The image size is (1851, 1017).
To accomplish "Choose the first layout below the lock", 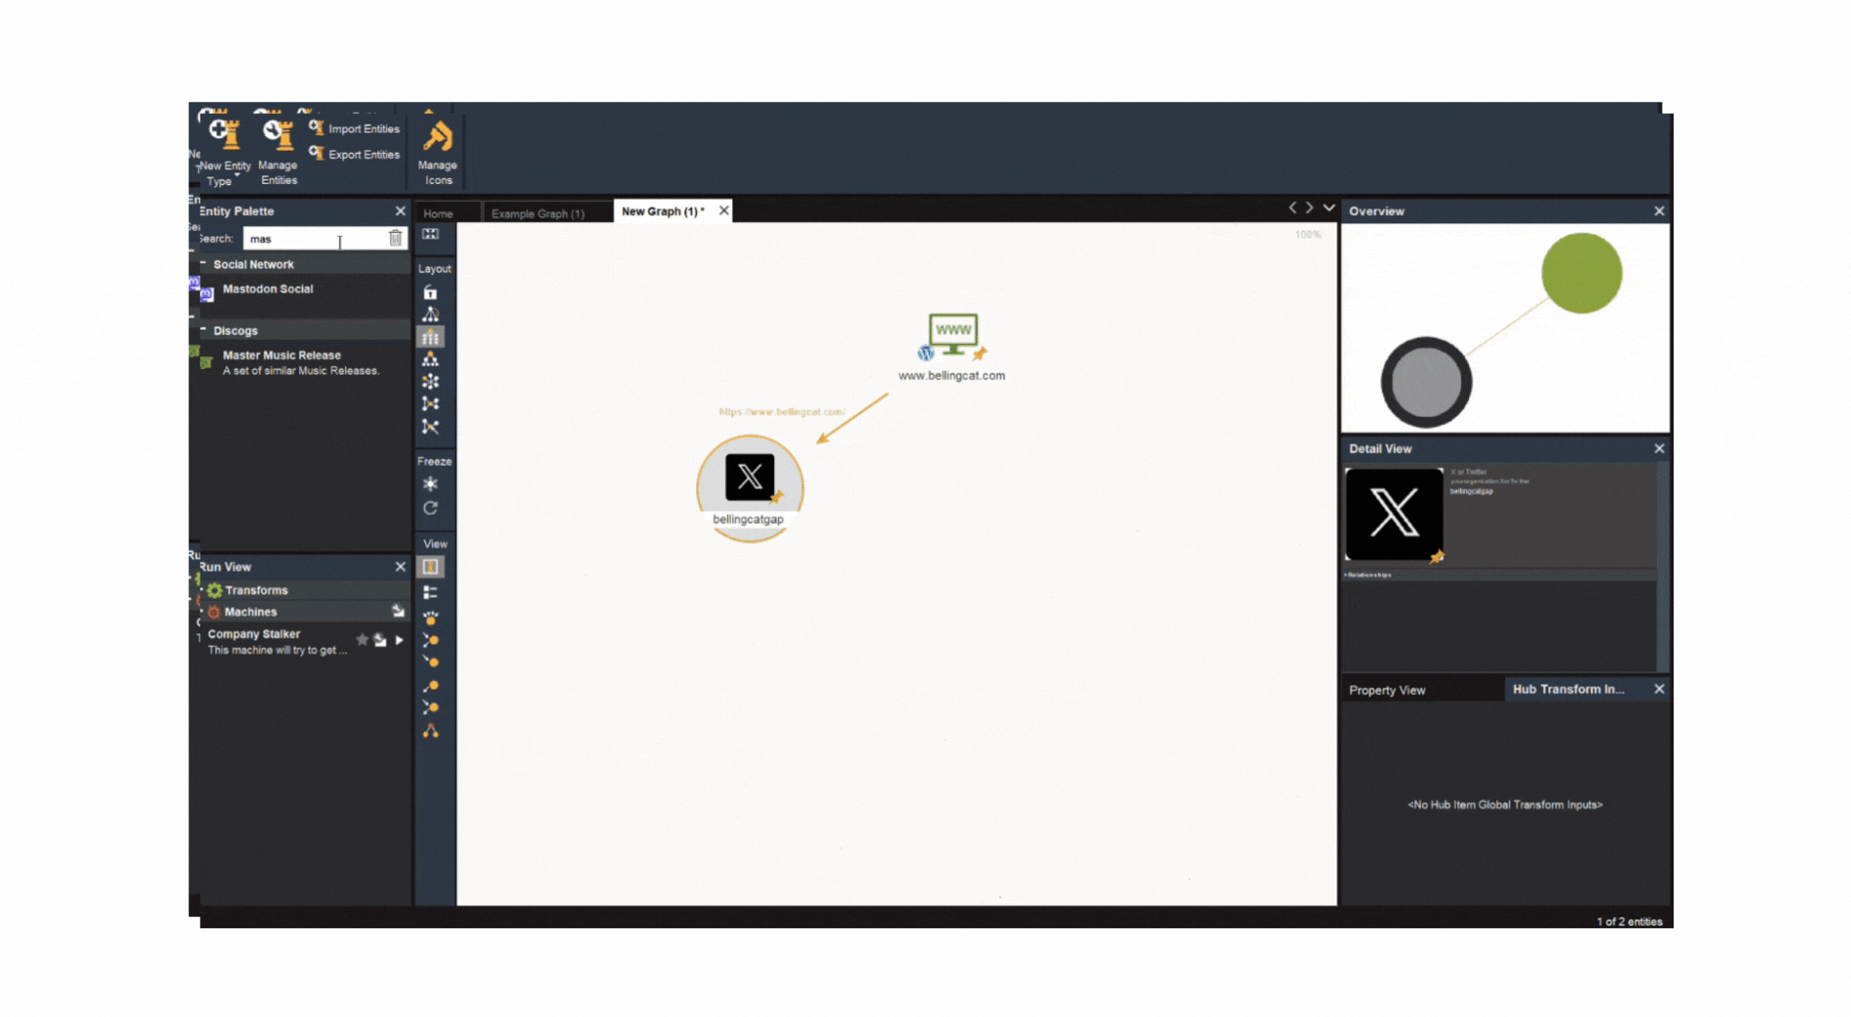I will click(430, 315).
